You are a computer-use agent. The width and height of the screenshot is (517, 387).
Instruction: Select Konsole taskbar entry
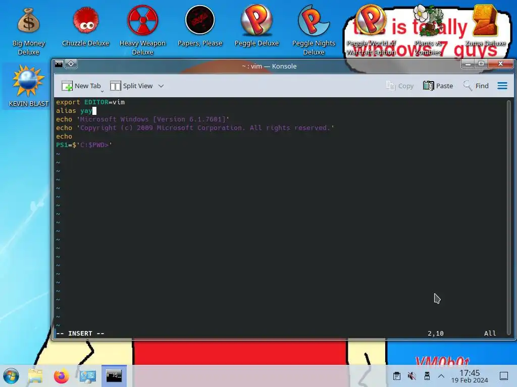[114, 376]
